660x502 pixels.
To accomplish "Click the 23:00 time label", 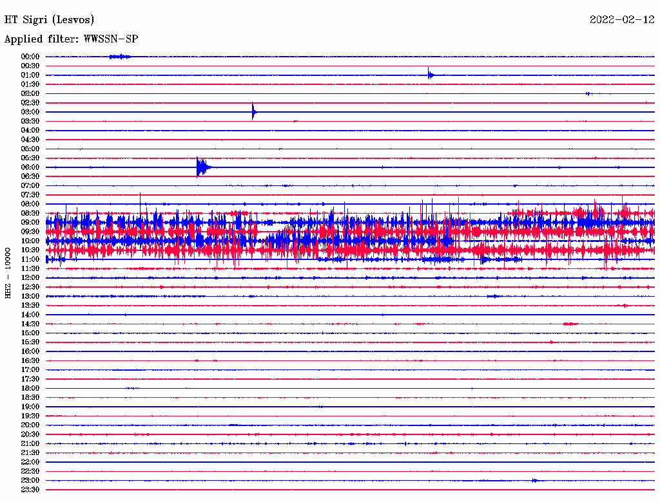I will point(30,481).
